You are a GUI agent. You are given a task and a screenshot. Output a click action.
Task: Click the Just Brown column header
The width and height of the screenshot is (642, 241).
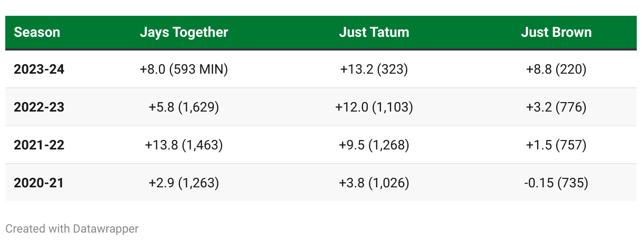pyautogui.click(x=556, y=32)
